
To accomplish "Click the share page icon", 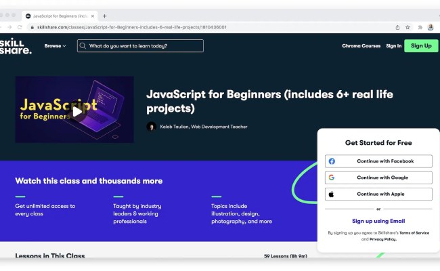I will coord(397,27).
